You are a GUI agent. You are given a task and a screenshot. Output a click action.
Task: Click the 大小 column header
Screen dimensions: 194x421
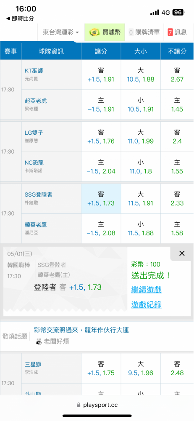pos(141,51)
